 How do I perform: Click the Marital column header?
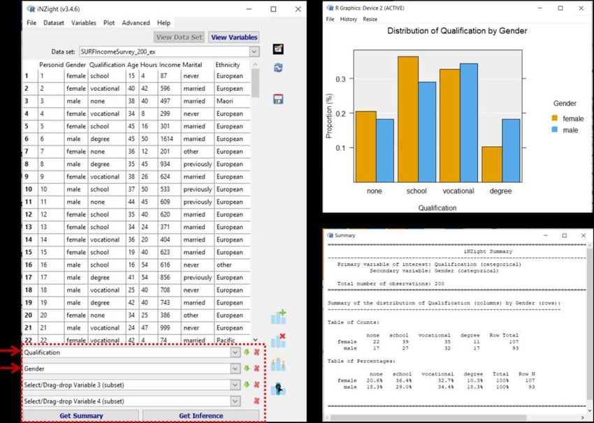click(x=192, y=65)
